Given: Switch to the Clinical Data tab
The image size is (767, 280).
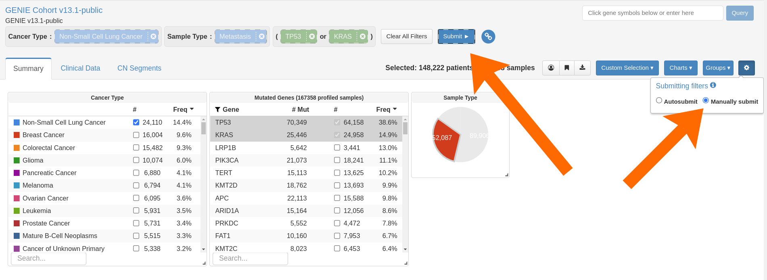Looking at the screenshot, I should [80, 68].
